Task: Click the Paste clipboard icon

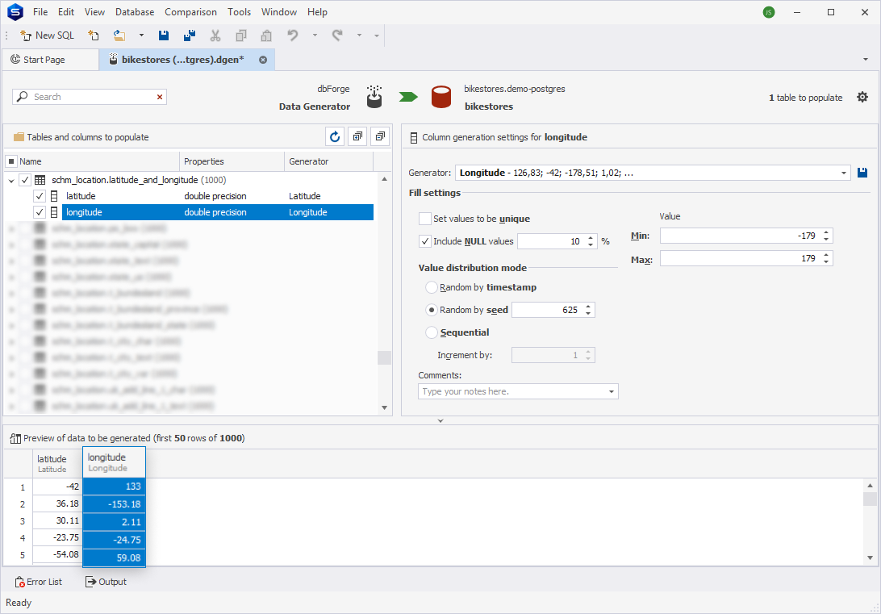Action: (266, 36)
